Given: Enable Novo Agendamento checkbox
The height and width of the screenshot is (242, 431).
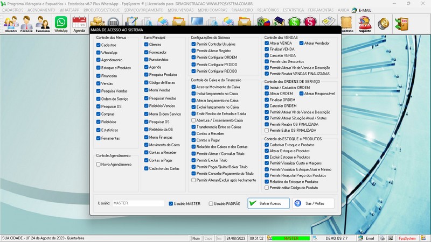Looking at the screenshot, I should (x=98, y=165).
